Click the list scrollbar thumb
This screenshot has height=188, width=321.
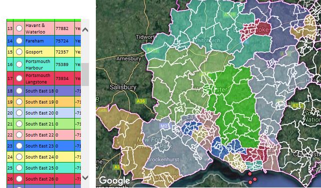pyautogui.click(x=85, y=74)
